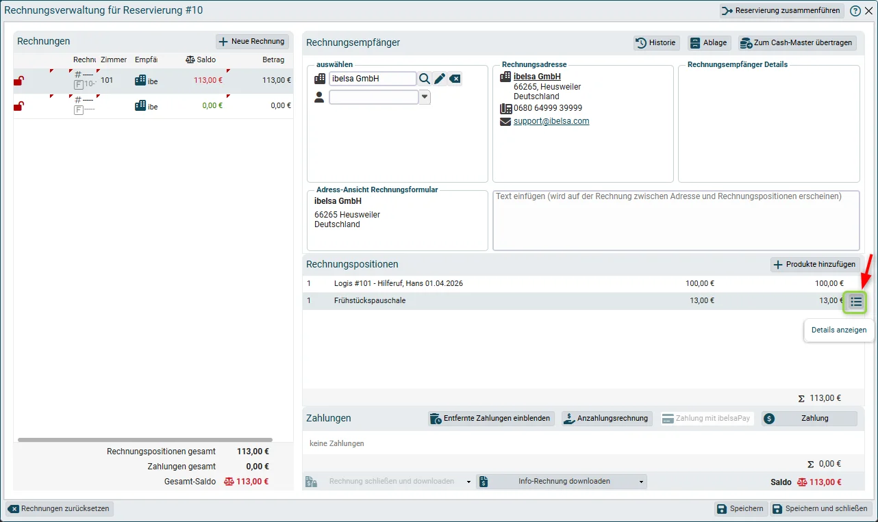The width and height of the screenshot is (878, 522).
Task: Select the Frühstückspauschale position name
Action: point(370,300)
